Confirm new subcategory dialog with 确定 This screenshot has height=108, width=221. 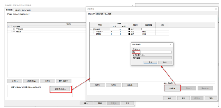tap(150, 62)
